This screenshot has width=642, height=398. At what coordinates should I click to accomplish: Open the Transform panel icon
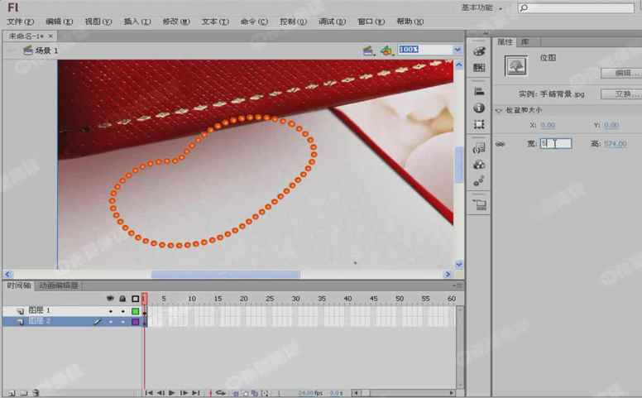[x=479, y=125]
